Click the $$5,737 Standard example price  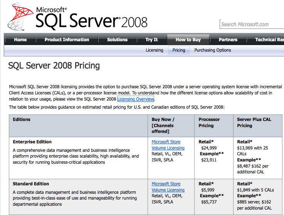(209, 202)
